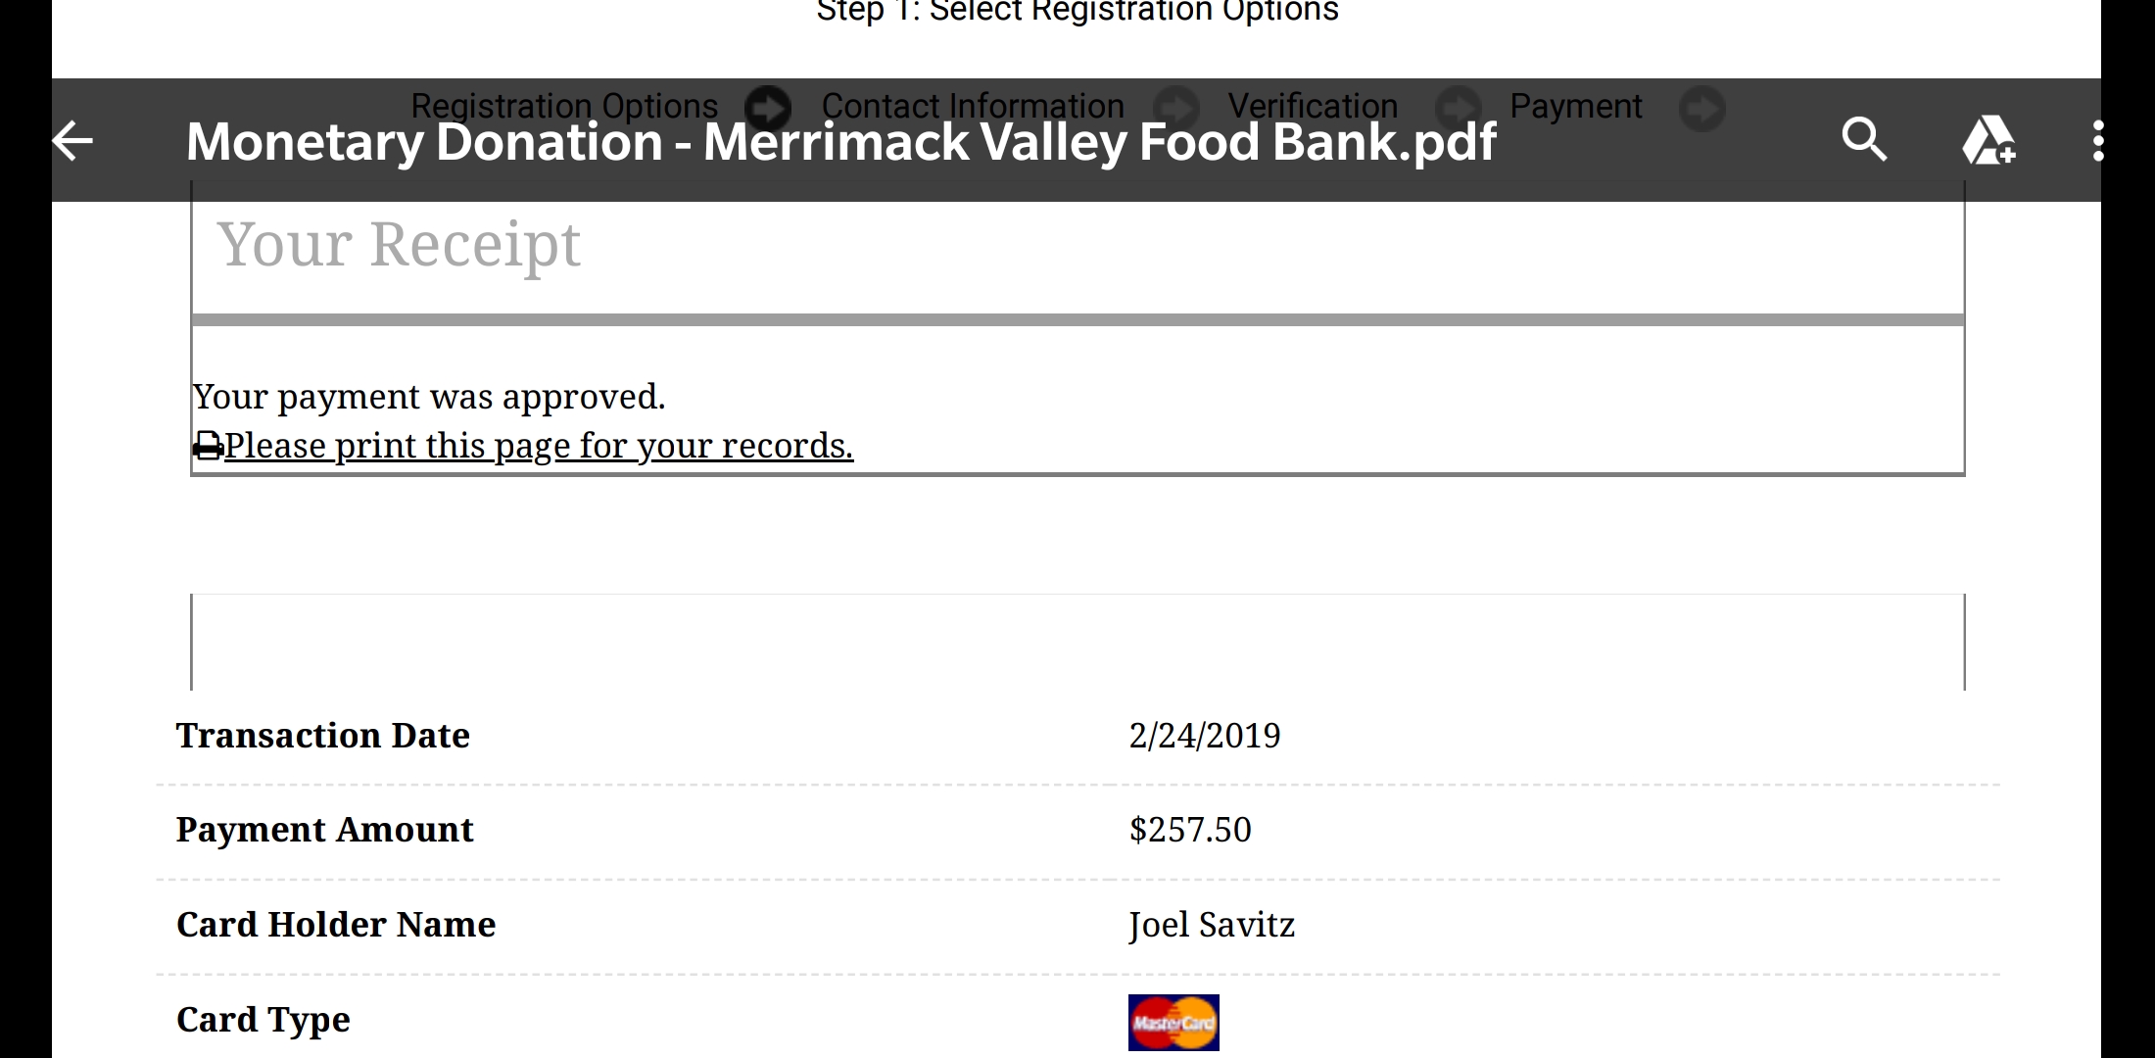Viewport: 2155px width, 1058px height.
Task: Click the arrow after Contact Information
Action: pos(1175,107)
